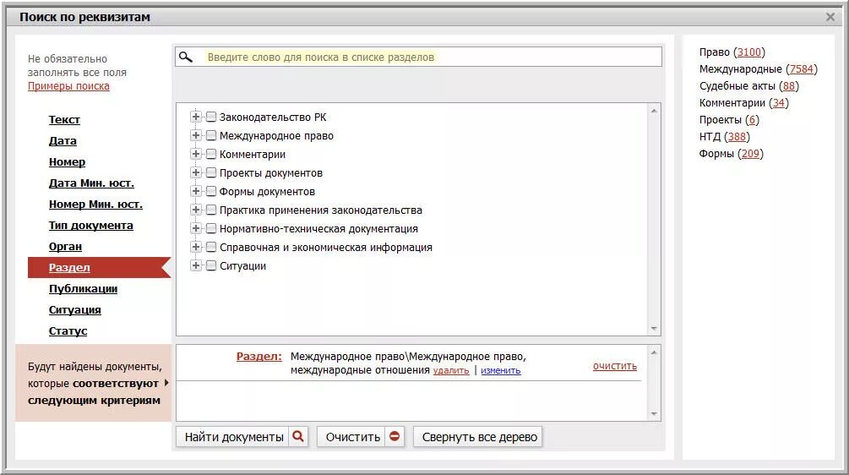This screenshot has height=475, width=849.
Task: Expand the Международное право tree node
Action: tap(196, 135)
